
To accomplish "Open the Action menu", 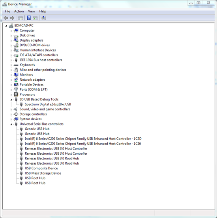I will (x=19, y=11).
